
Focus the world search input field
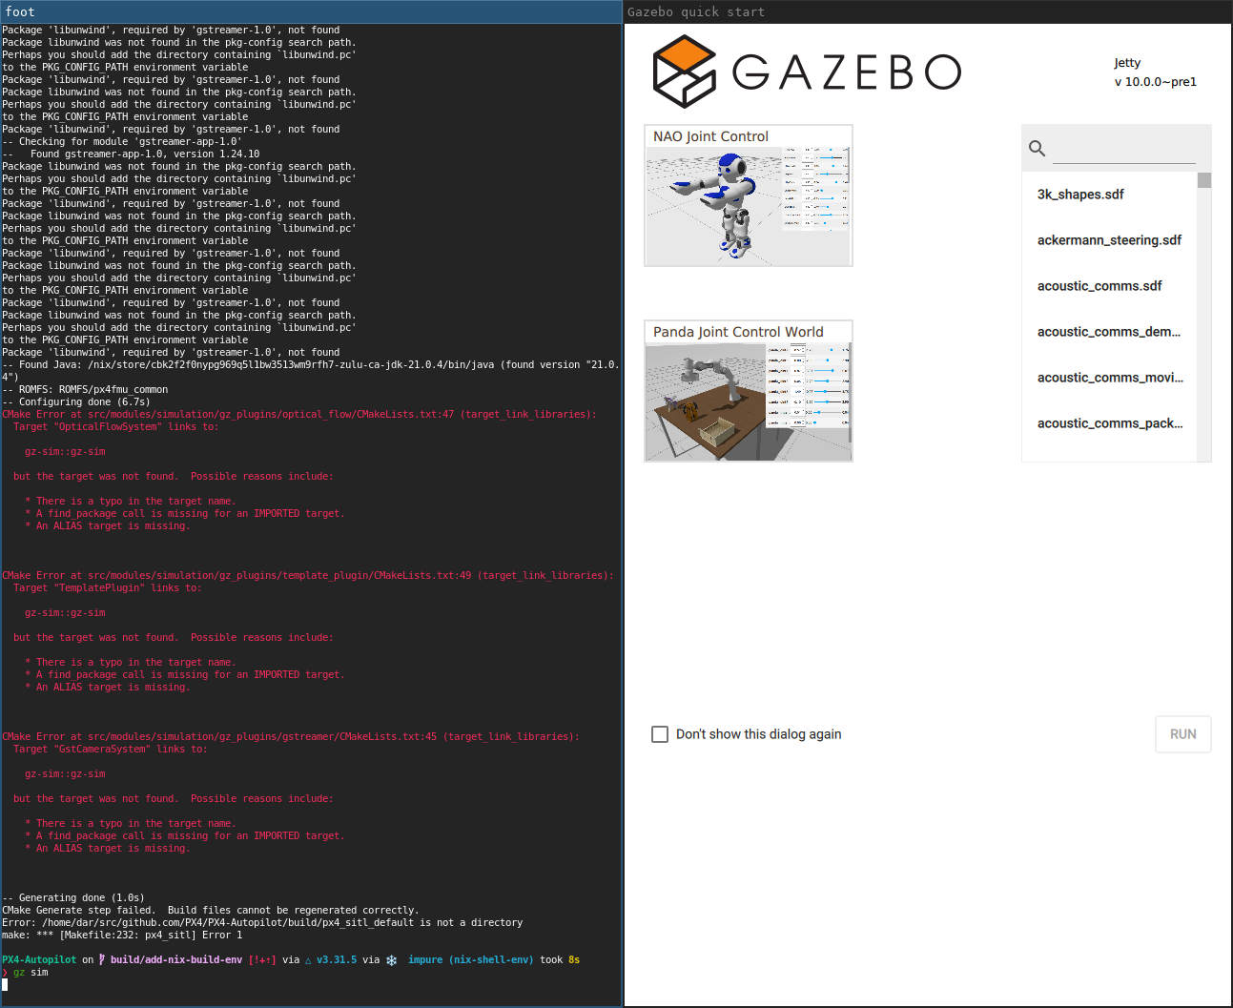pos(1123,150)
